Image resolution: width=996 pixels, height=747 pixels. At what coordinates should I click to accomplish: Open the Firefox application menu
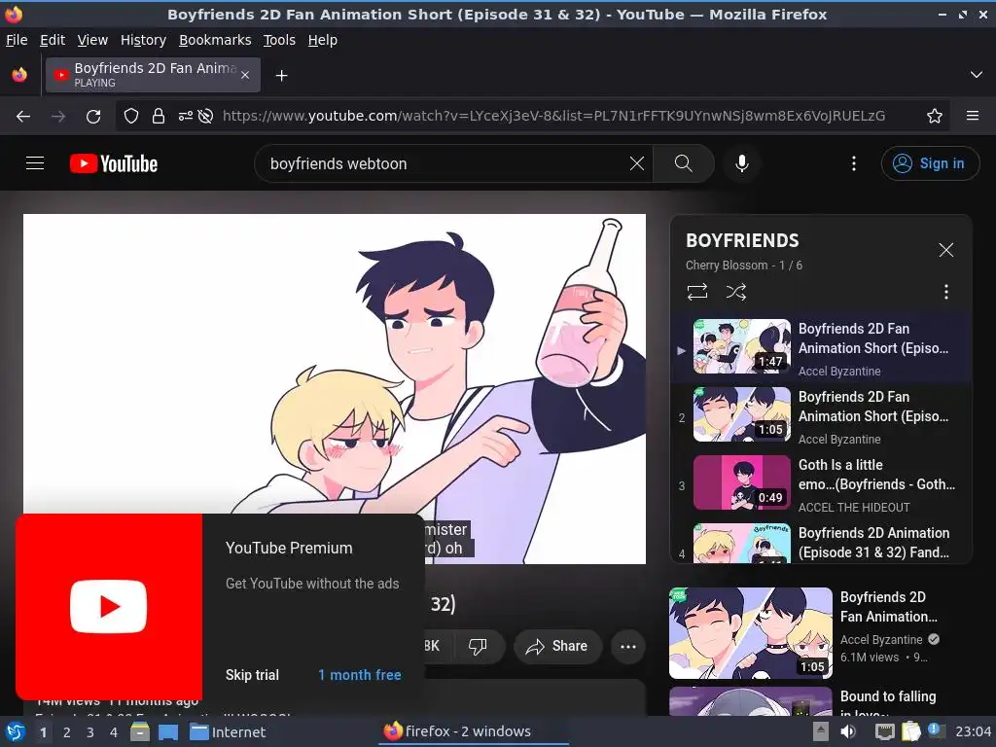pos(973,117)
